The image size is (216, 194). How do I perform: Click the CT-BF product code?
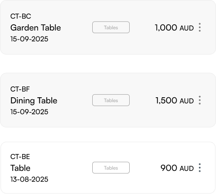click(x=20, y=89)
